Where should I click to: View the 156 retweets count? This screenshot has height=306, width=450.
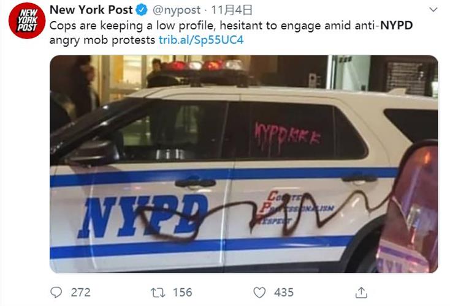coord(182,293)
